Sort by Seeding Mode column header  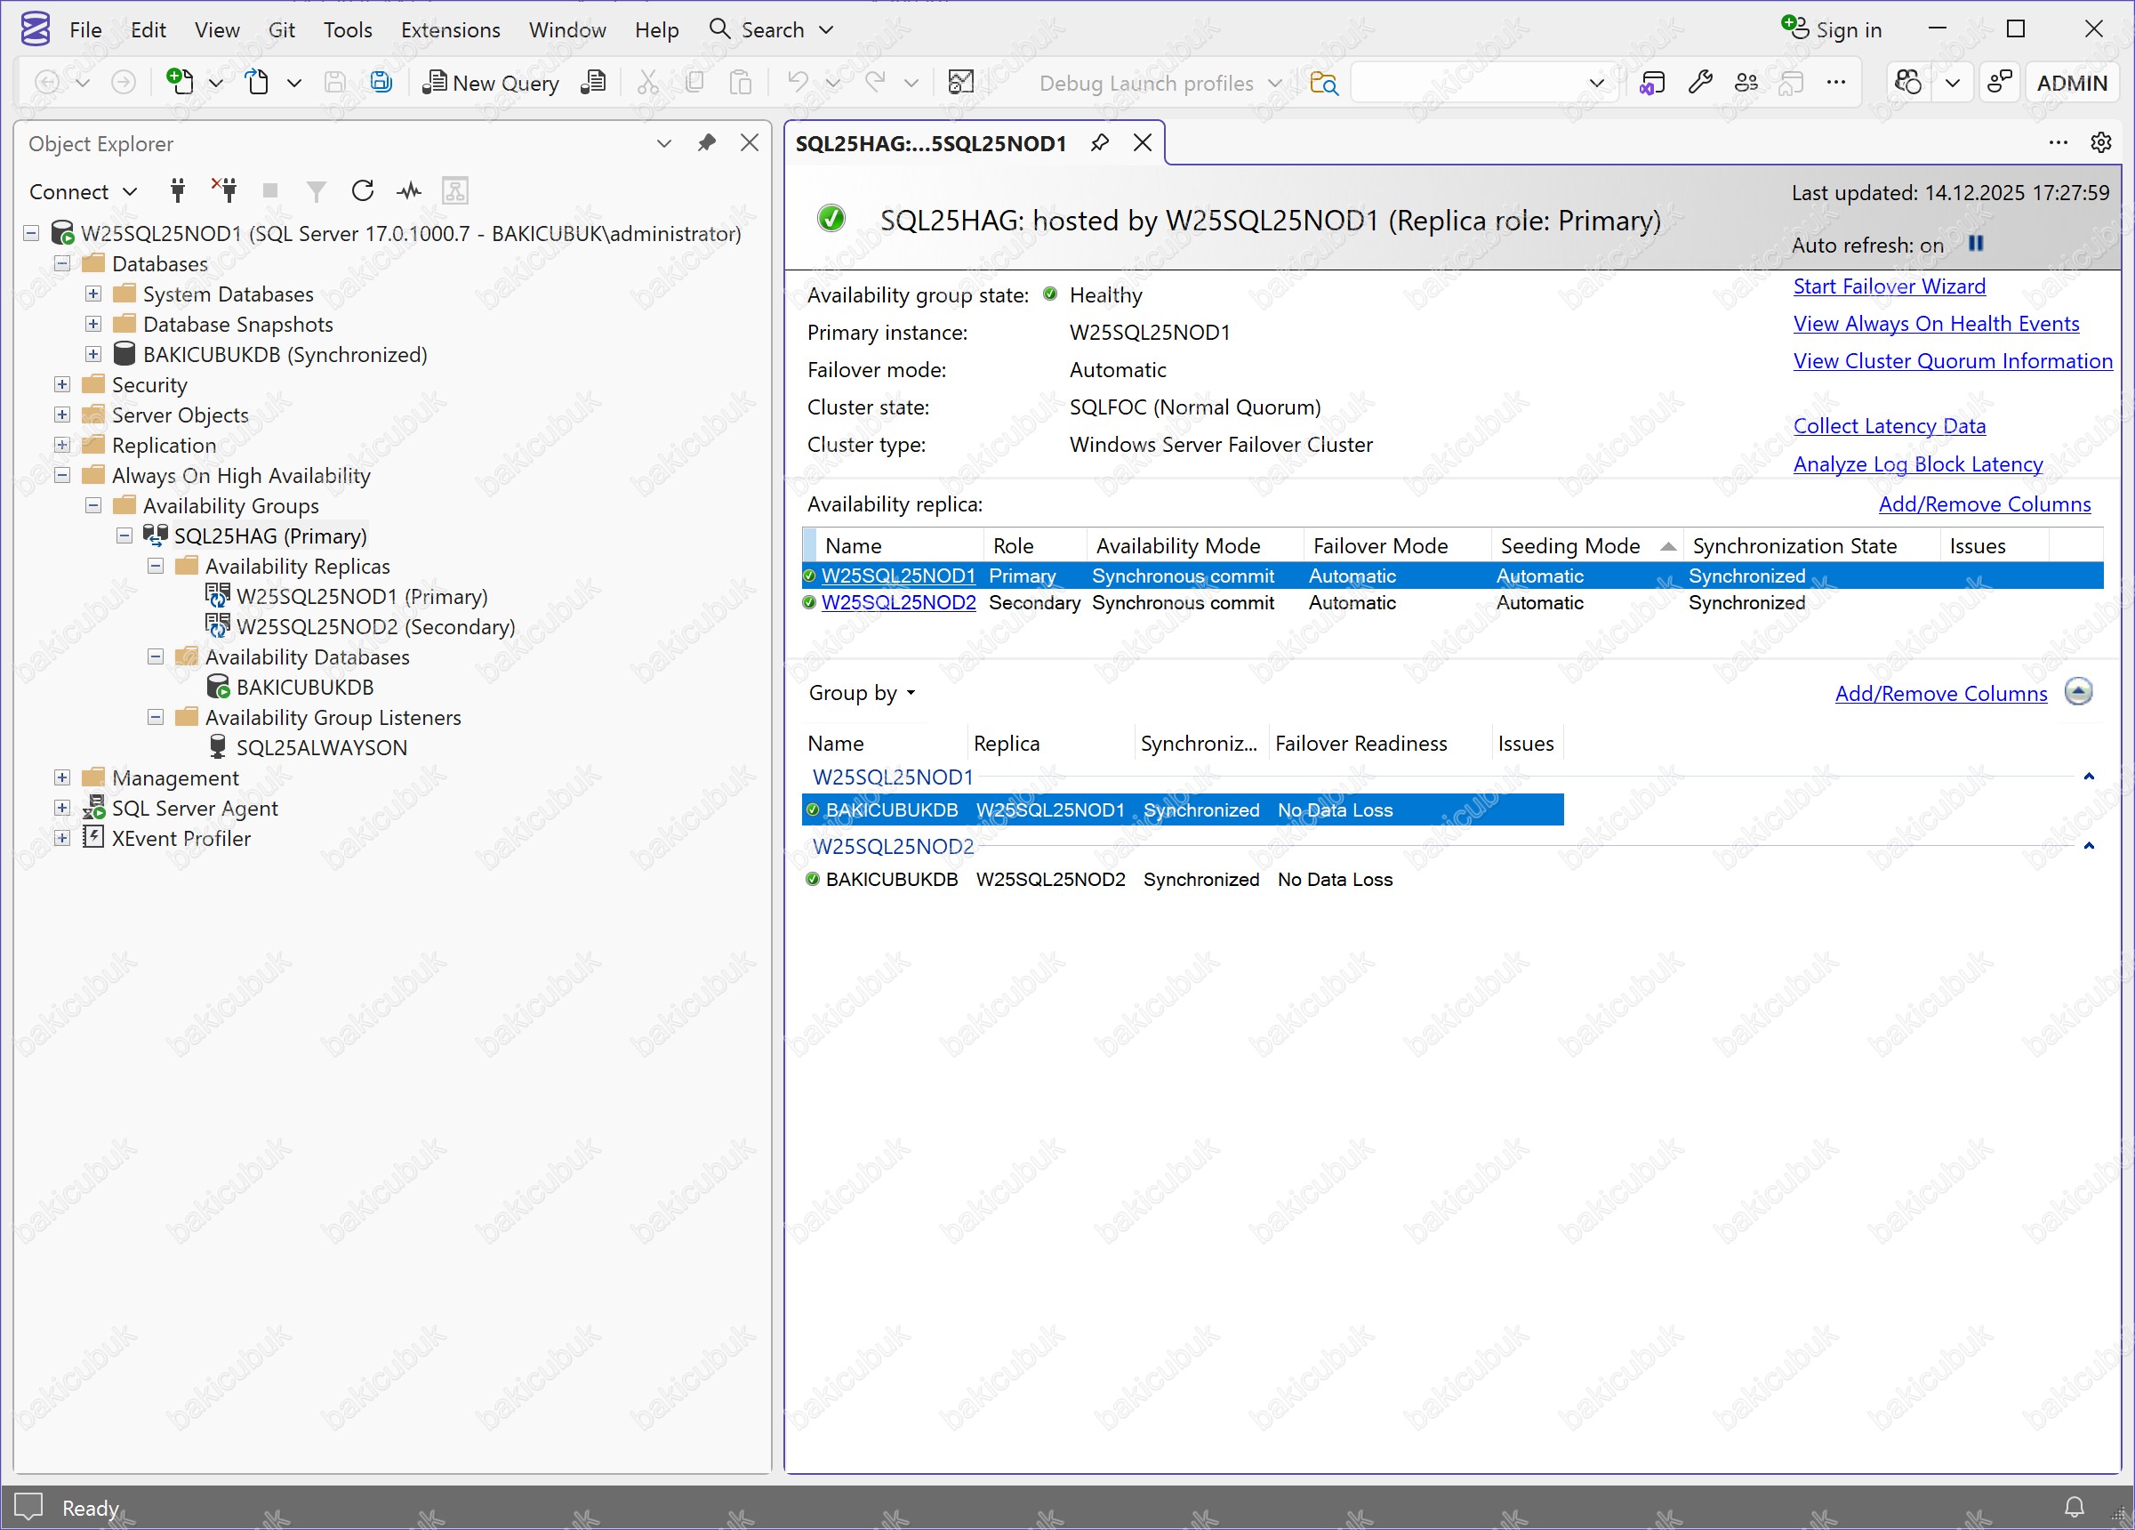[1569, 546]
